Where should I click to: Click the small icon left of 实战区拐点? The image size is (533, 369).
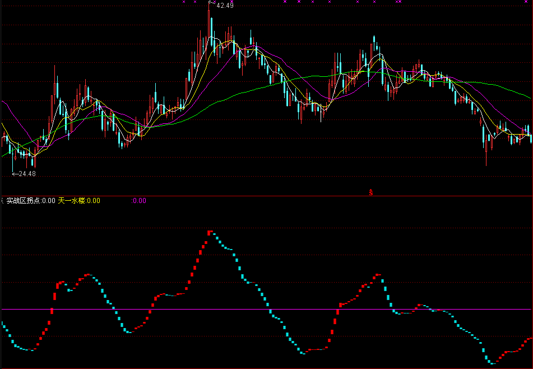pos(2,200)
